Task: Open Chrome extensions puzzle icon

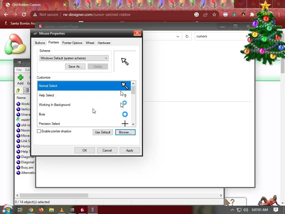Action: (252, 14)
